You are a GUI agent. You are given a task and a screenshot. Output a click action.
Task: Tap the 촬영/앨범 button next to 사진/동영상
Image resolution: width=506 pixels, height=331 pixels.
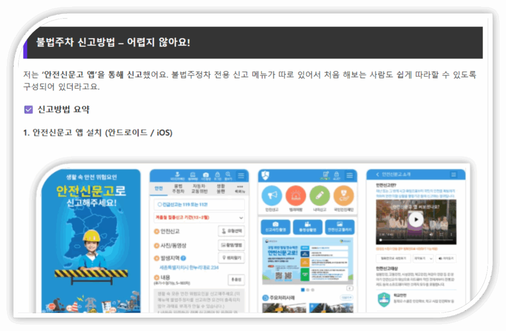pos(231,245)
